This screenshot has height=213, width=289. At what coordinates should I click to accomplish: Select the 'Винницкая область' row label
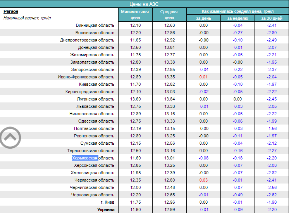(x=95, y=25)
